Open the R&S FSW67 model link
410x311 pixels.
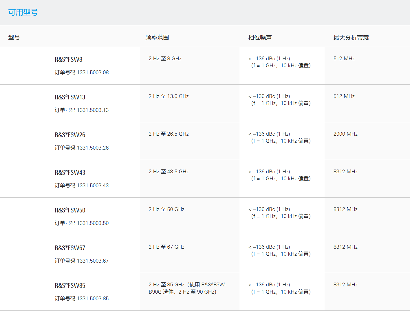click(x=70, y=248)
